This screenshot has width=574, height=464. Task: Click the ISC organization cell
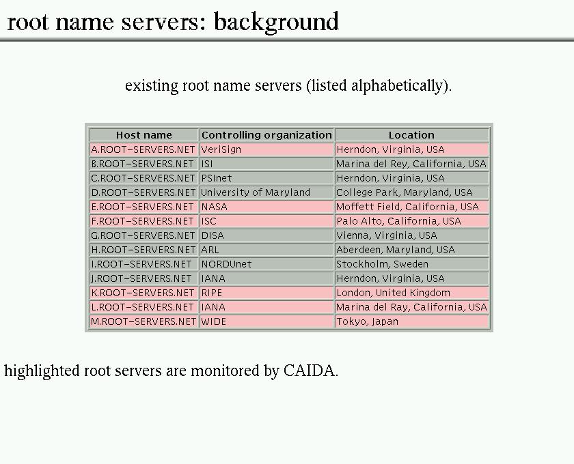tap(266, 221)
